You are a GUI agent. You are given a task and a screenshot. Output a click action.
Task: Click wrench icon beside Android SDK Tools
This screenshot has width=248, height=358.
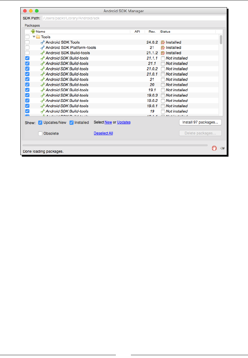43,42
